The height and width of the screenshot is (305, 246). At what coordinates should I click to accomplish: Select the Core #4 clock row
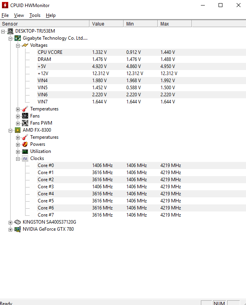tap(142, 193)
